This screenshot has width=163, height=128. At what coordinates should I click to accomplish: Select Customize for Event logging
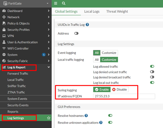click(x=109, y=53)
